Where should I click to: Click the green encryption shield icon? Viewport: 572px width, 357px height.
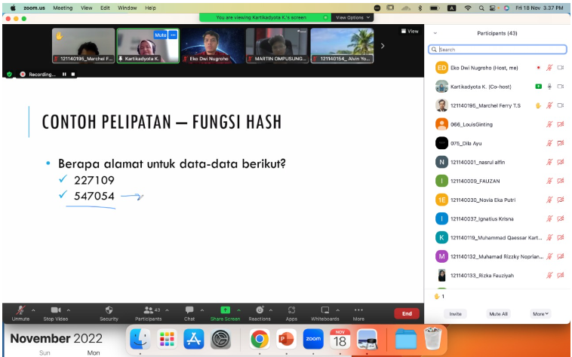9,75
